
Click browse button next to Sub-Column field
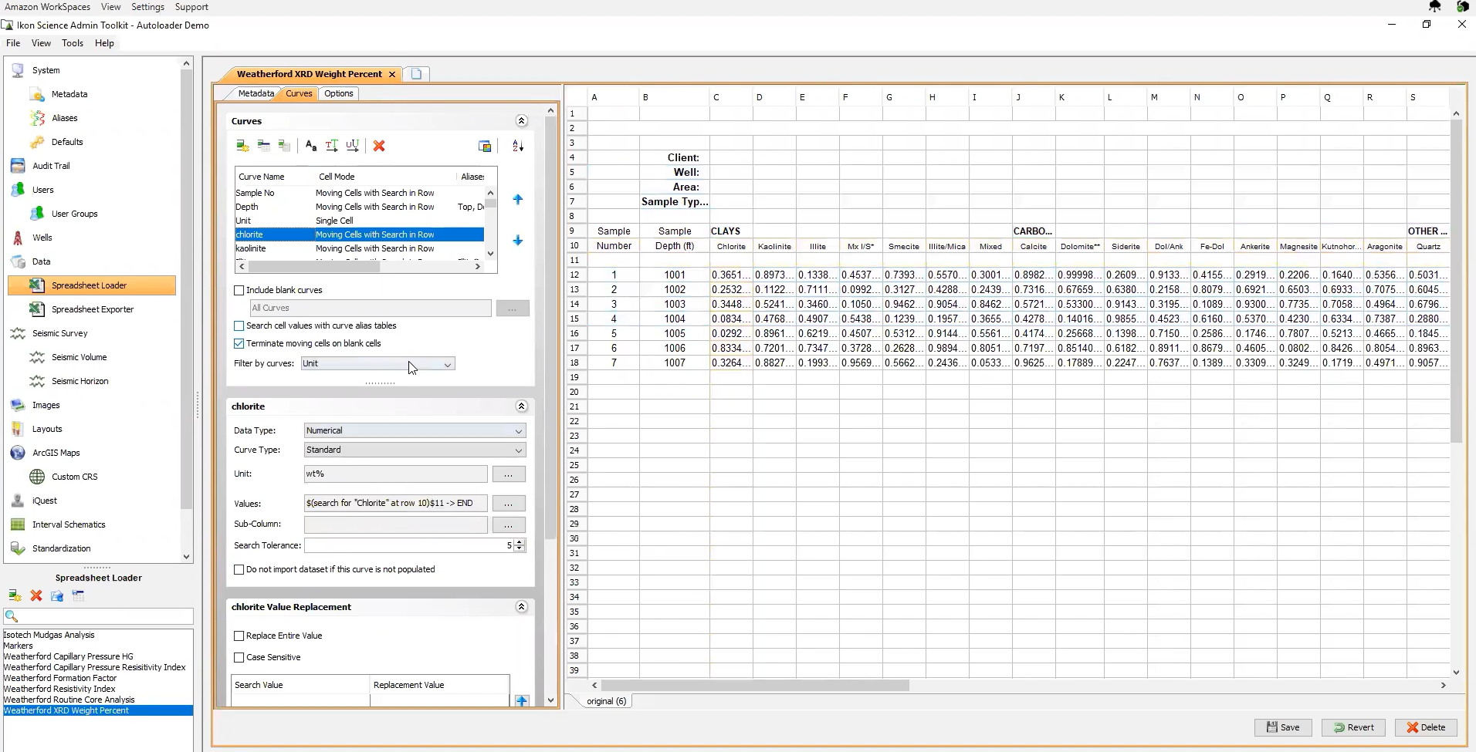[509, 525]
